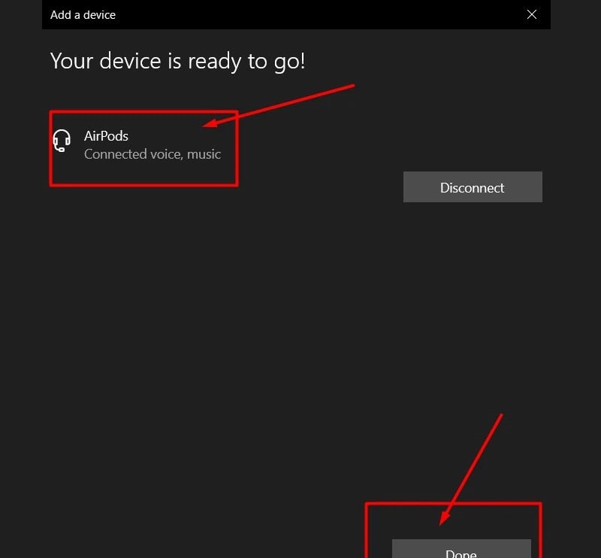This screenshot has height=558, width=601.
Task: Click the word 'voice' in AirPods status
Action: click(165, 154)
